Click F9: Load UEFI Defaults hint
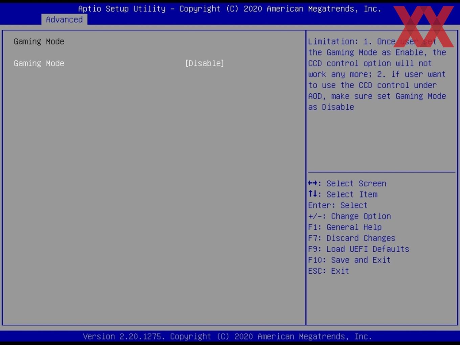460x345 pixels. point(359,249)
